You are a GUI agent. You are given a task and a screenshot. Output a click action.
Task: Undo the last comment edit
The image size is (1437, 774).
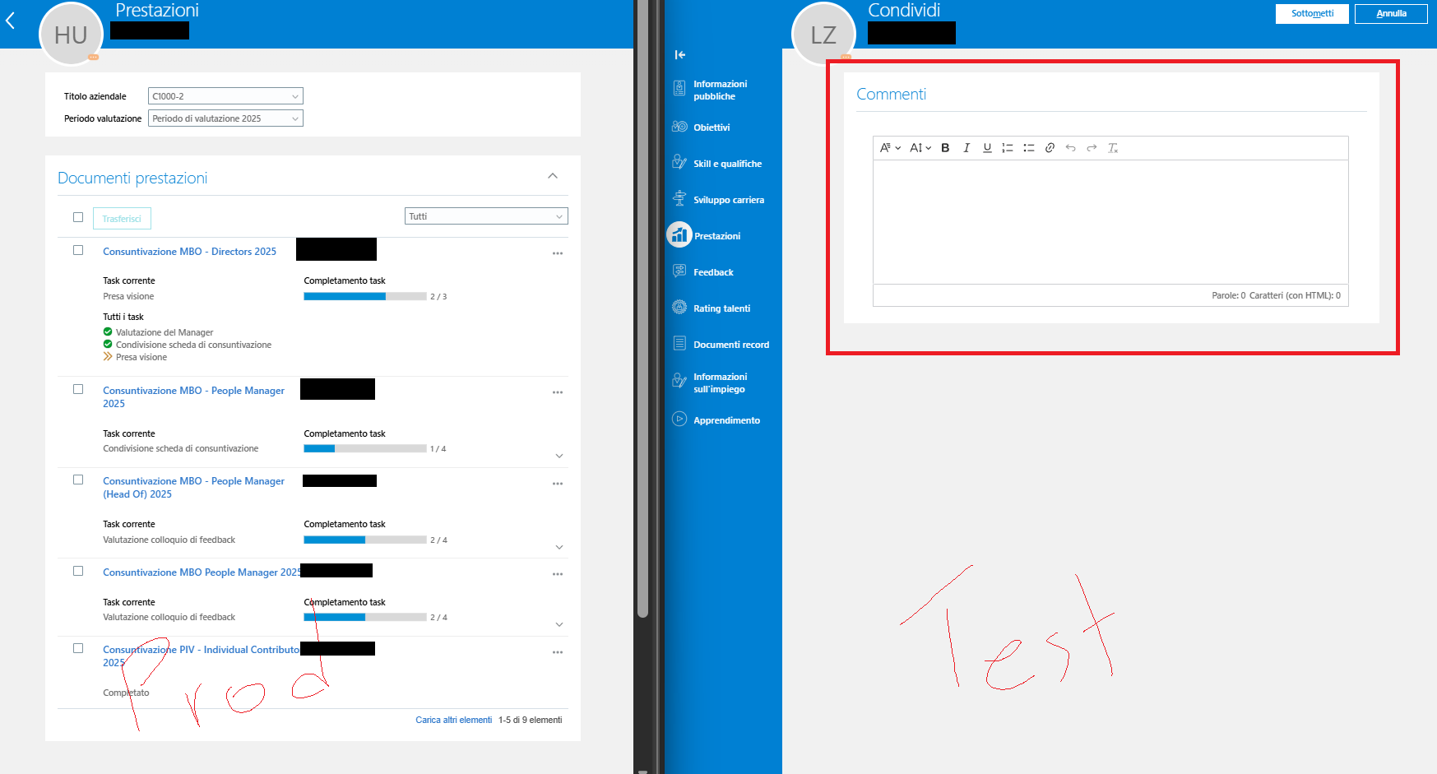(1071, 148)
